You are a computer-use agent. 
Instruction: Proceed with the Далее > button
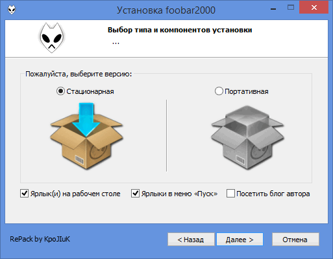[x=240, y=240]
